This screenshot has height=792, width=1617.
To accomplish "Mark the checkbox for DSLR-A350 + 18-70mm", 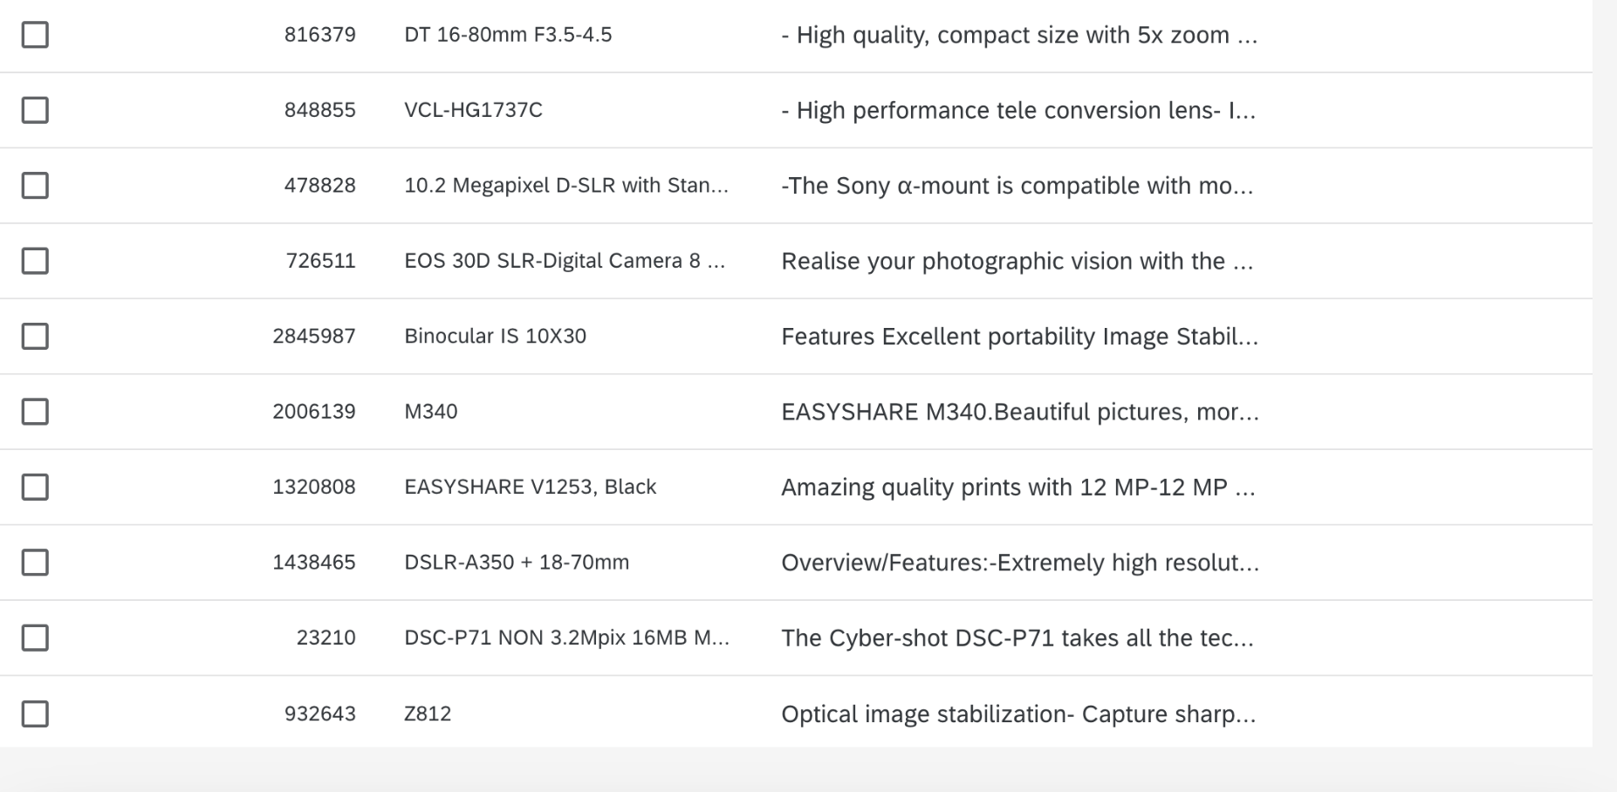I will point(34,562).
